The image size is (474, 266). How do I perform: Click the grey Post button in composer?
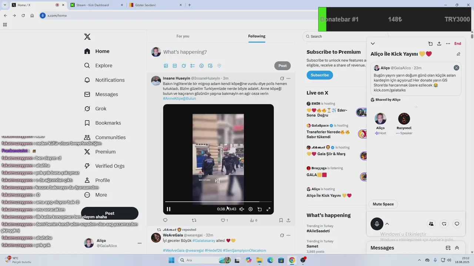283,66
